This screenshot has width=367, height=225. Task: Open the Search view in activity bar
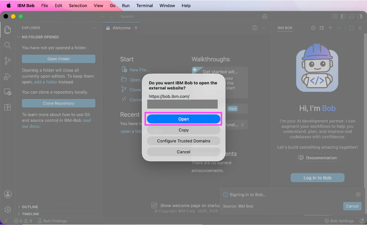[x=8, y=45]
